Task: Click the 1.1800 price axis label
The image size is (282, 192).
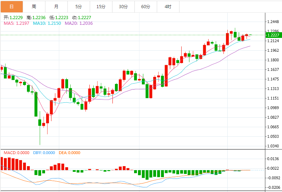Action: [x=273, y=60]
